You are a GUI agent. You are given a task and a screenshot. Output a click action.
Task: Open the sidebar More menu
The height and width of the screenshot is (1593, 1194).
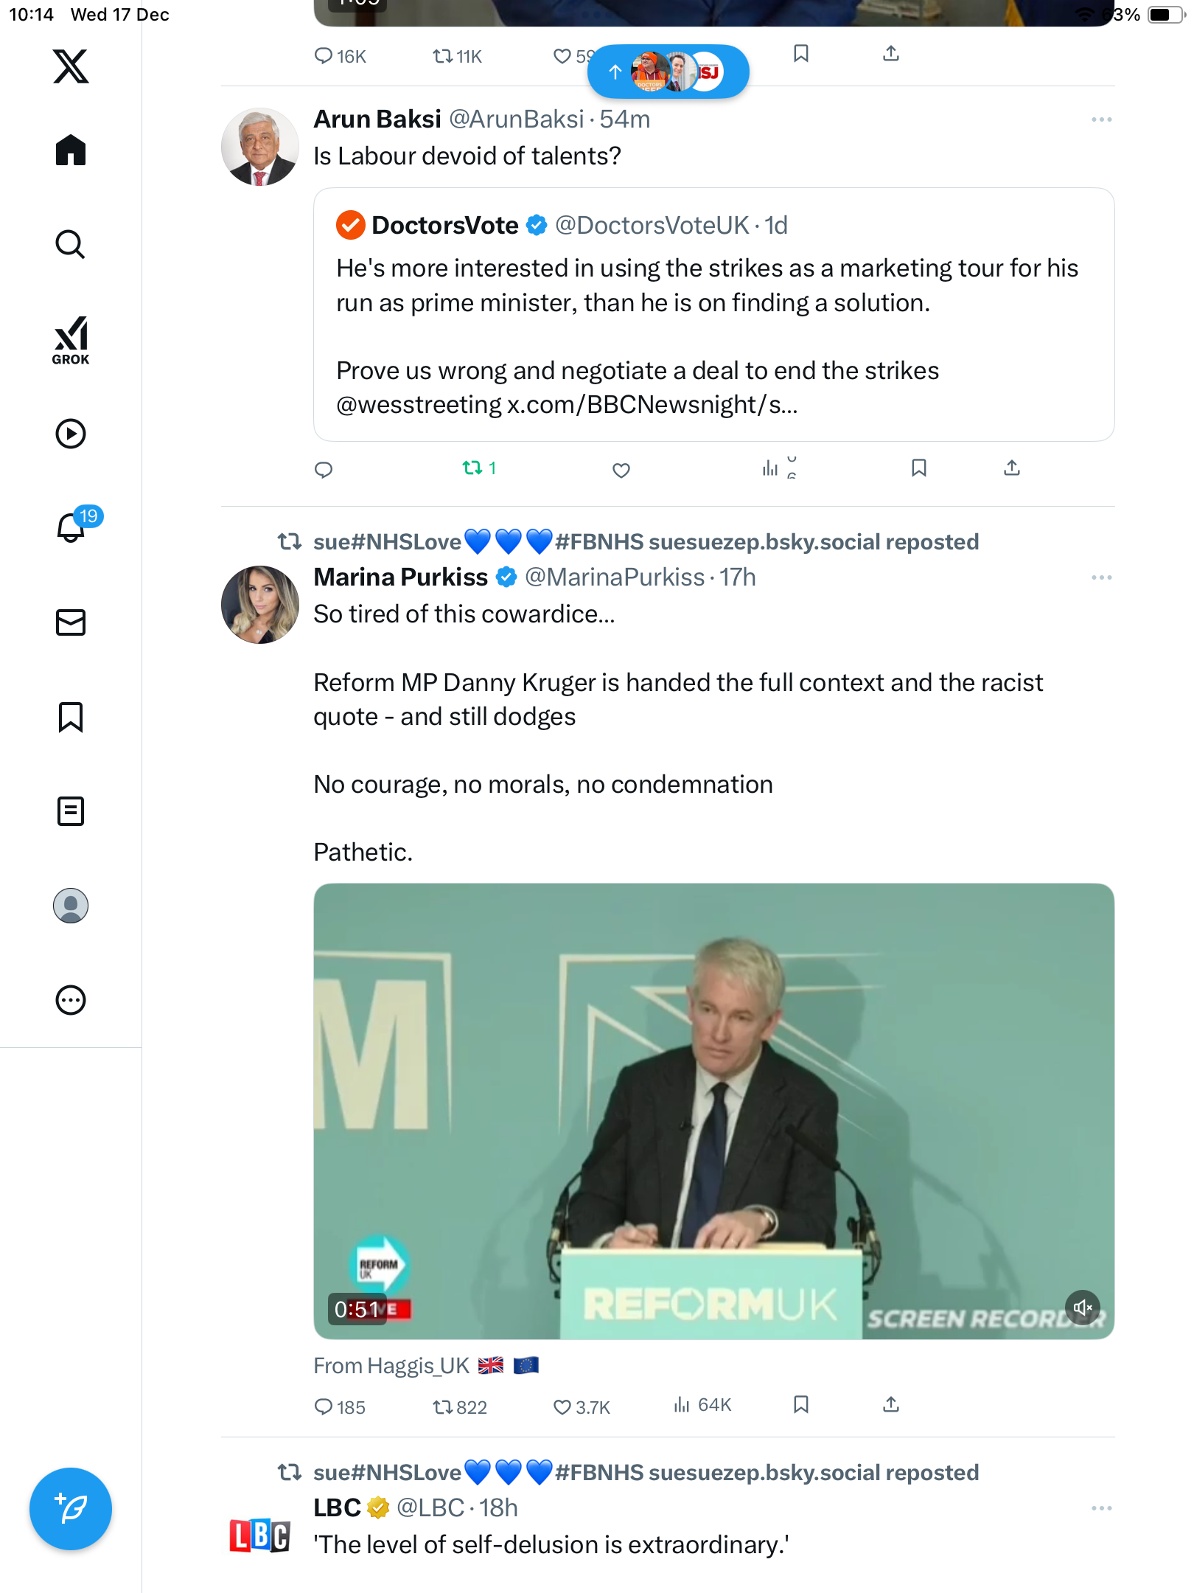[71, 1000]
